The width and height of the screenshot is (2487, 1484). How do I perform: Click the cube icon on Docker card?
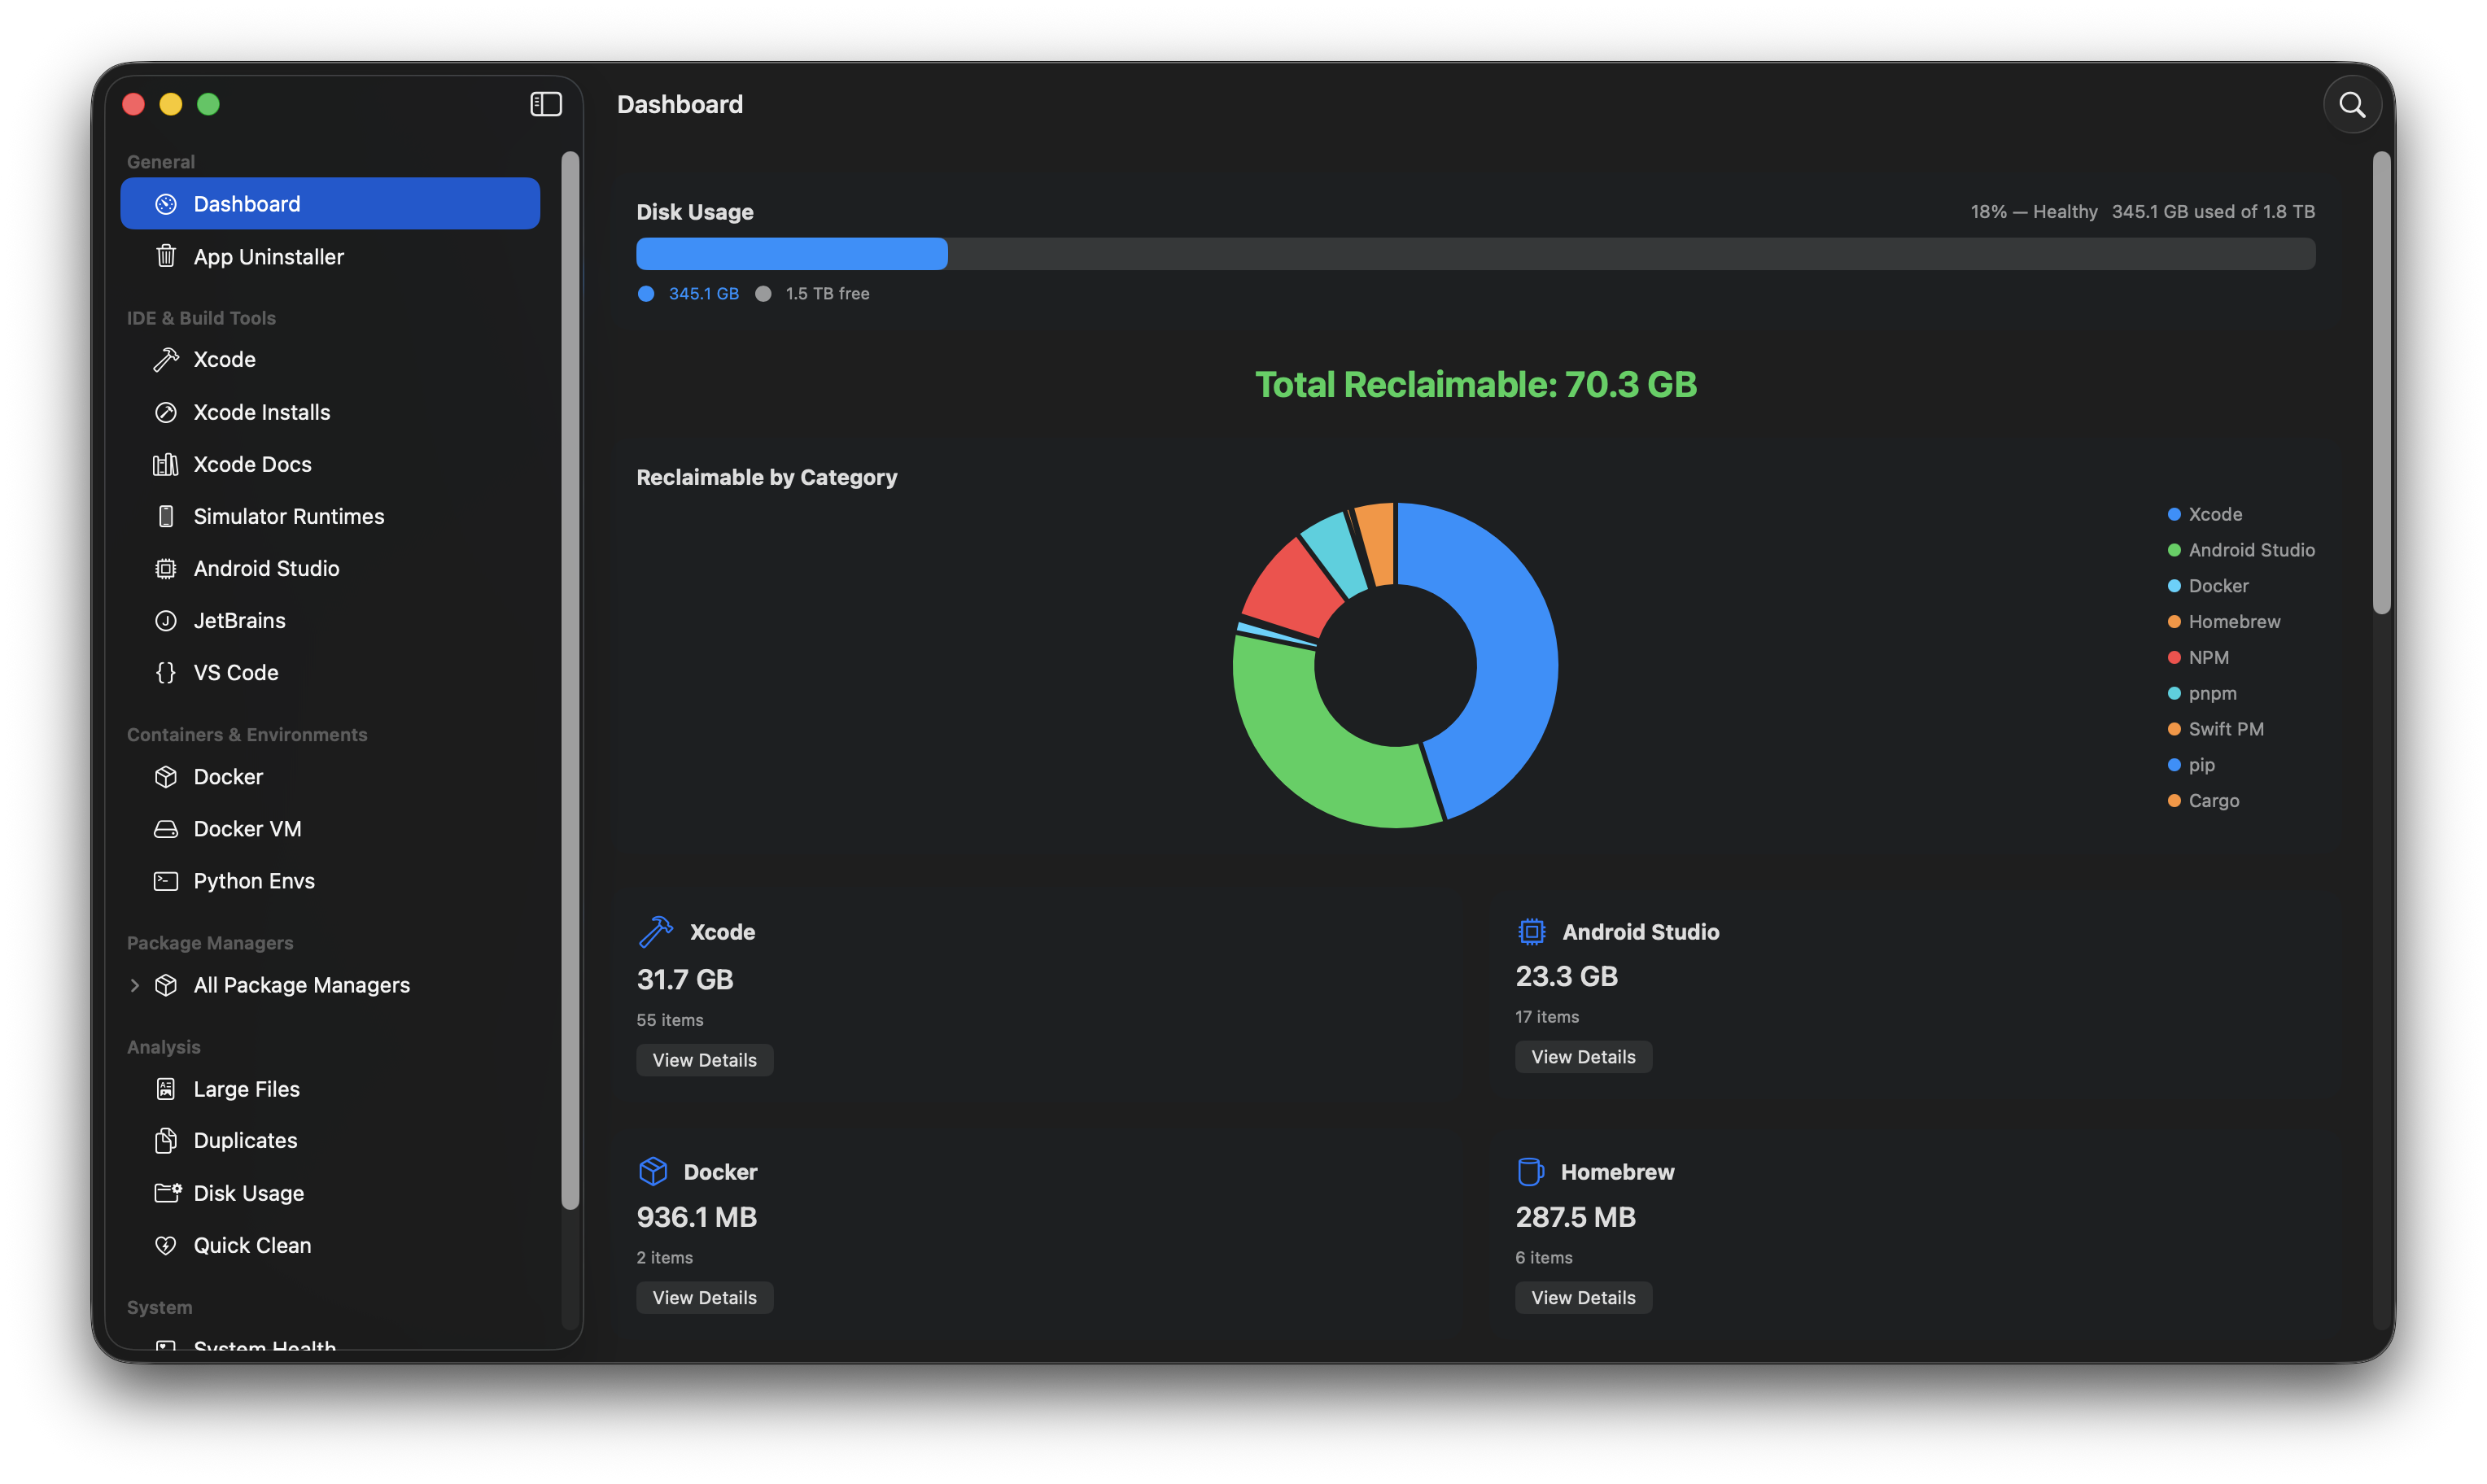coord(653,1171)
